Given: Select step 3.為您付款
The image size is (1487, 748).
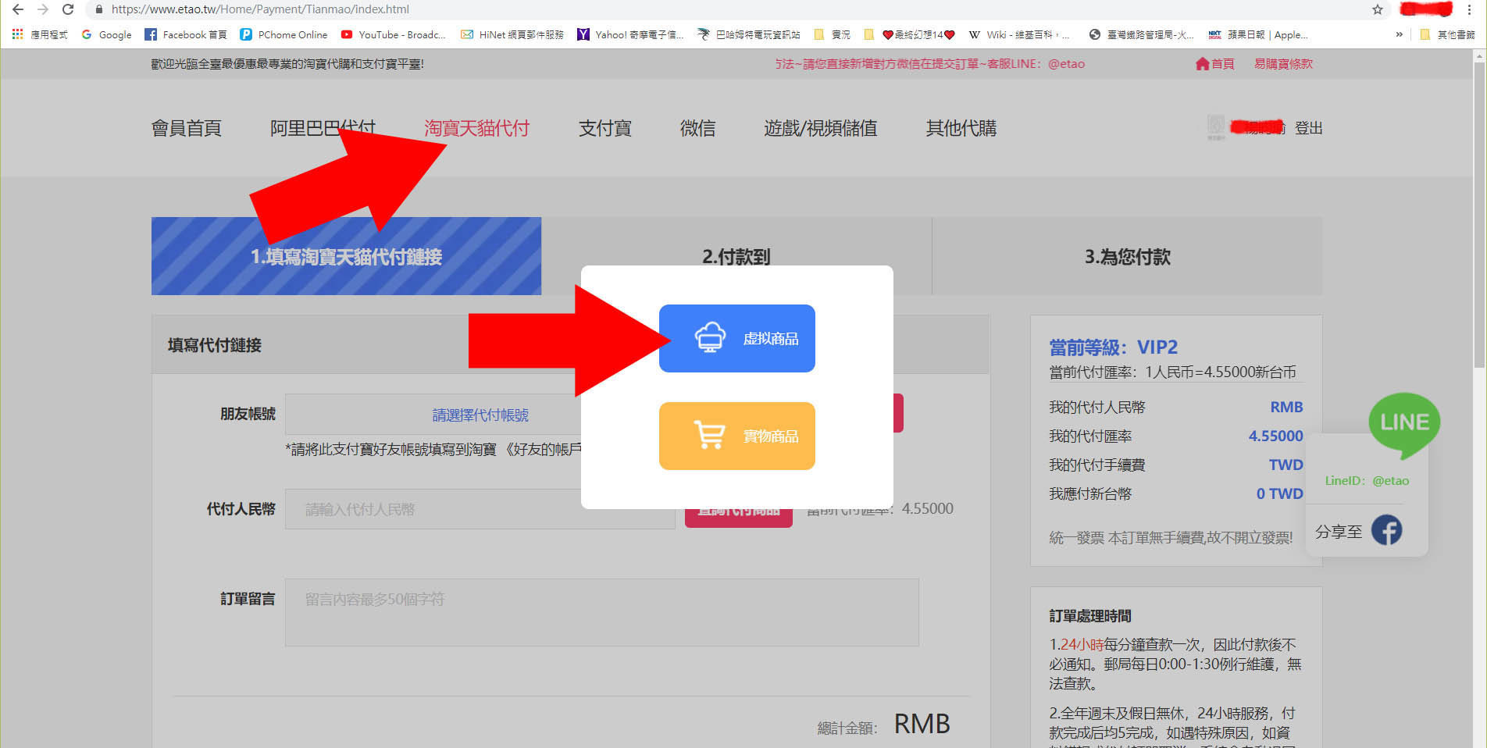Looking at the screenshot, I should point(1127,256).
